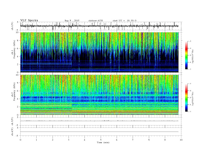
Task: Click the time axis tick label "9"
Action: (165, 140)
